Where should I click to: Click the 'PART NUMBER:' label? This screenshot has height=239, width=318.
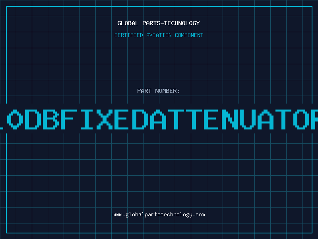point(159,91)
